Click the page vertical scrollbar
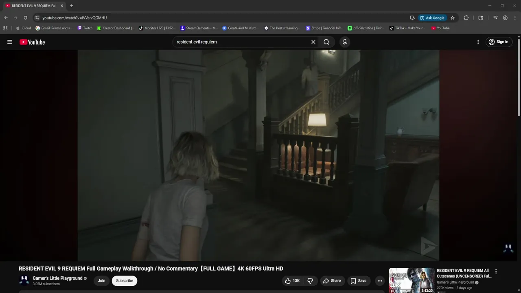 tap(519, 77)
